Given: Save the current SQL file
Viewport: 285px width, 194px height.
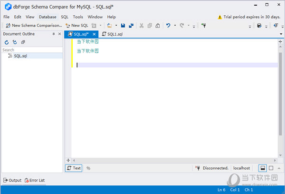Looking at the screenshot, I should (123, 26).
